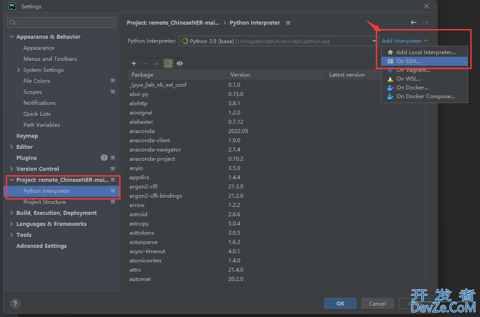Click the search magnifier icon in settings
The image size is (480, 317).
click(x=13, y=22)
